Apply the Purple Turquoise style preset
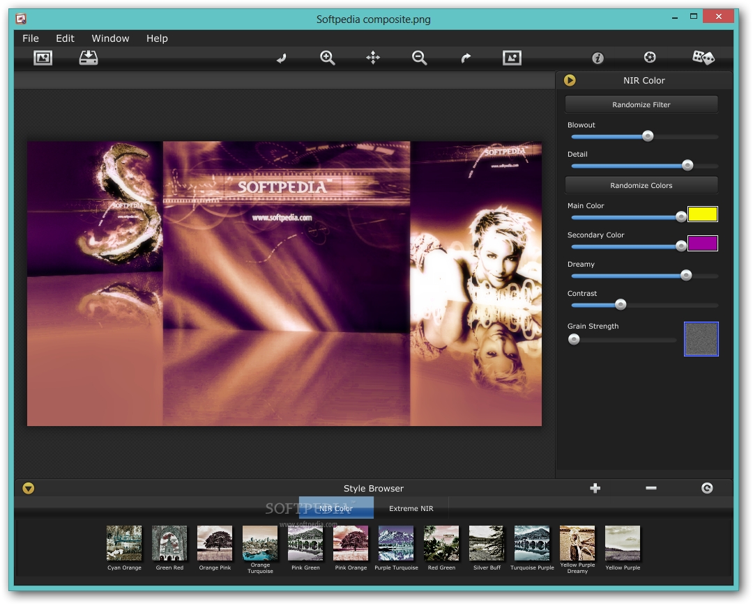The height and width of the screenshot is (605, 753). coord(396,543)
